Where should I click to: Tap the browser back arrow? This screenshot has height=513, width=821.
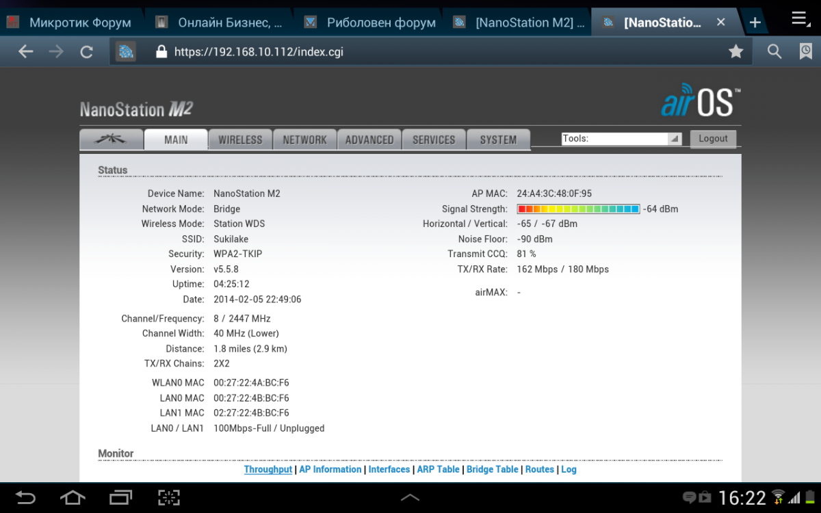25,51
